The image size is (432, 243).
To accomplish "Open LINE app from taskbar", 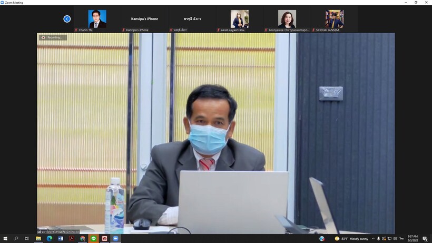I will click(93, 239).
